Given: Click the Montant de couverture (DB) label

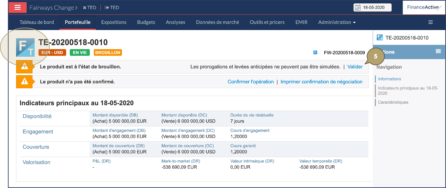Looking at the screenshot, I should [119, 146].
